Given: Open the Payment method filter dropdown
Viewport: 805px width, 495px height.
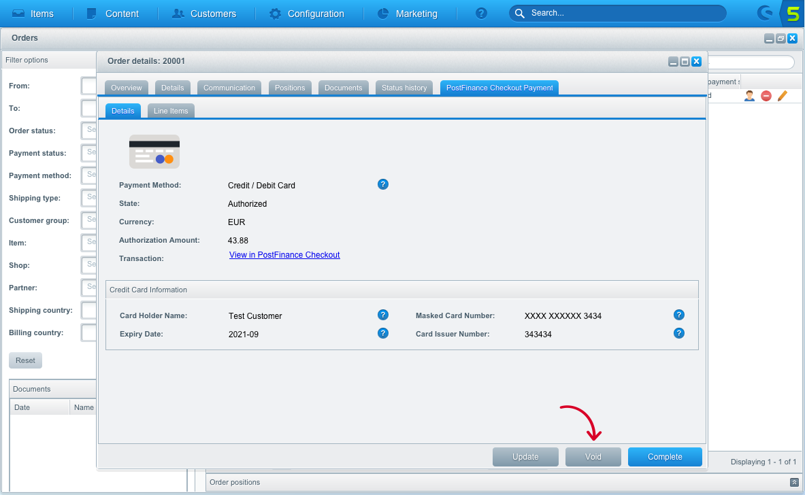Looking at the screenshot, I should coord(89,175).
